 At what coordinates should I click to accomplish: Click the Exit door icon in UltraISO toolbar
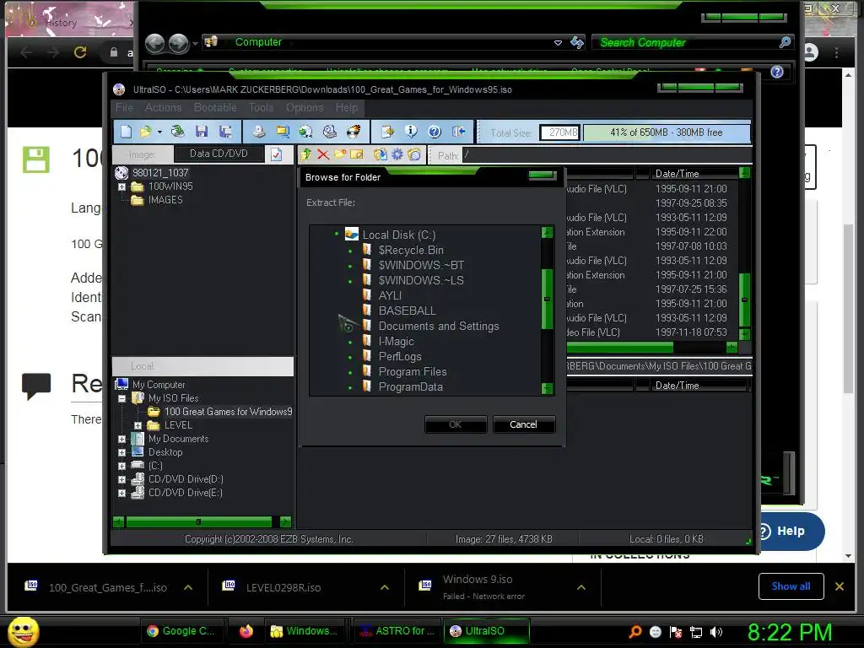tap(458, 132)
